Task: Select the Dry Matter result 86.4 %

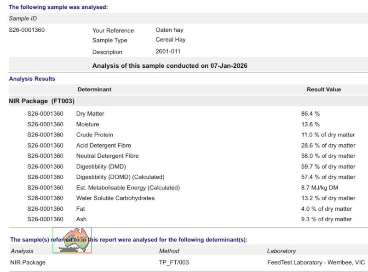Action: coord(310,113)
